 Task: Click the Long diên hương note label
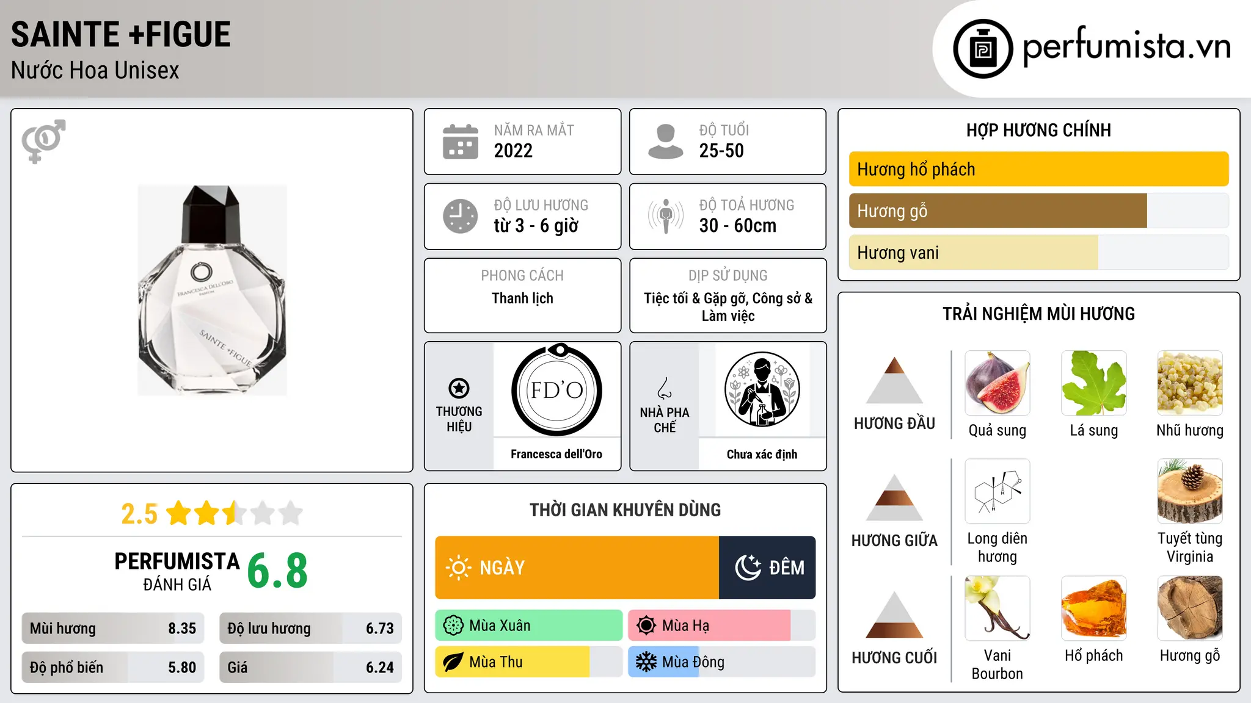(998, 547)
